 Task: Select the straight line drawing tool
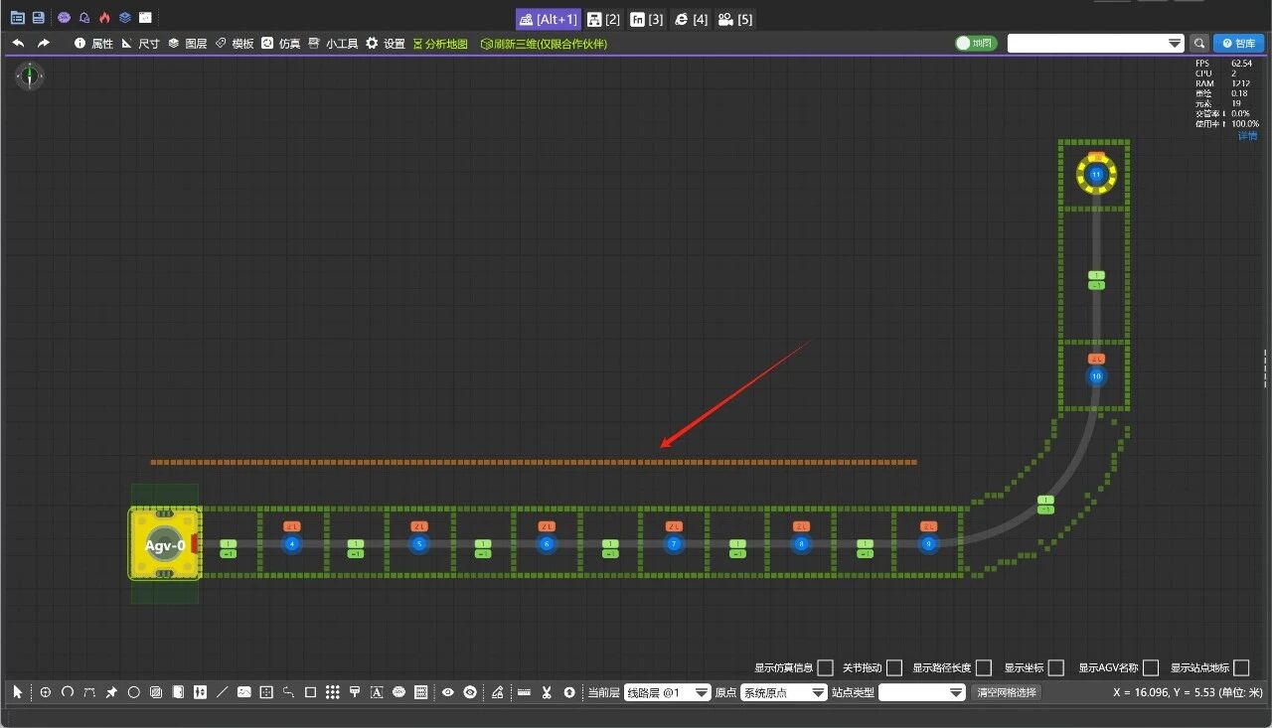point(222,692)
